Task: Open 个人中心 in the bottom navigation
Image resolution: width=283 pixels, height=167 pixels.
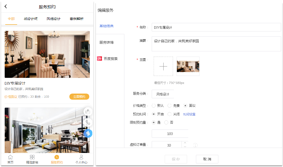Action: click(x=81, y=160)
